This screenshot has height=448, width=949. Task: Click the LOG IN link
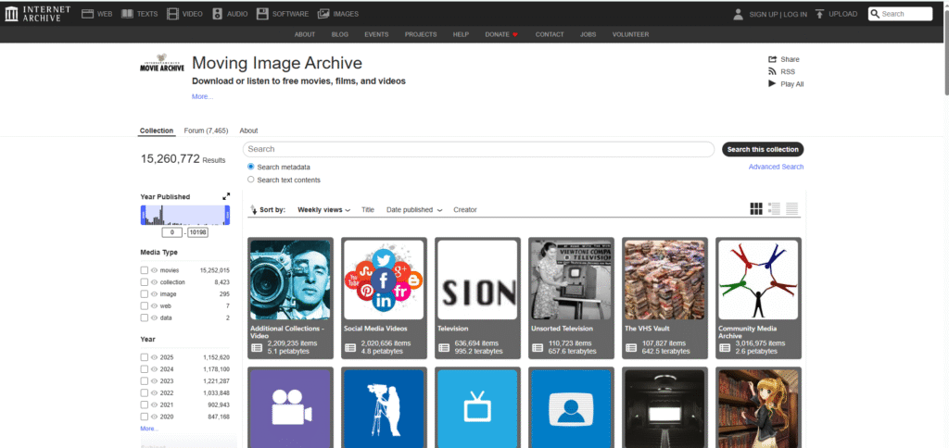coord(794,14)
